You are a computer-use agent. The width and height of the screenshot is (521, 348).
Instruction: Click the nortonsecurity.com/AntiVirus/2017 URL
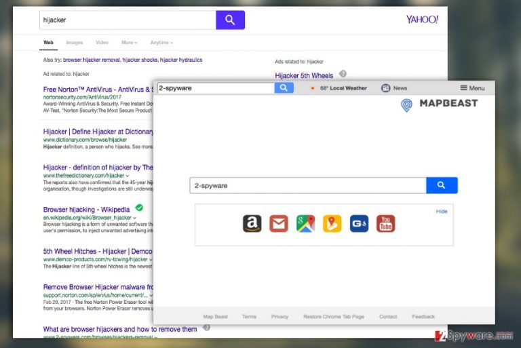[x=82, y=97]
